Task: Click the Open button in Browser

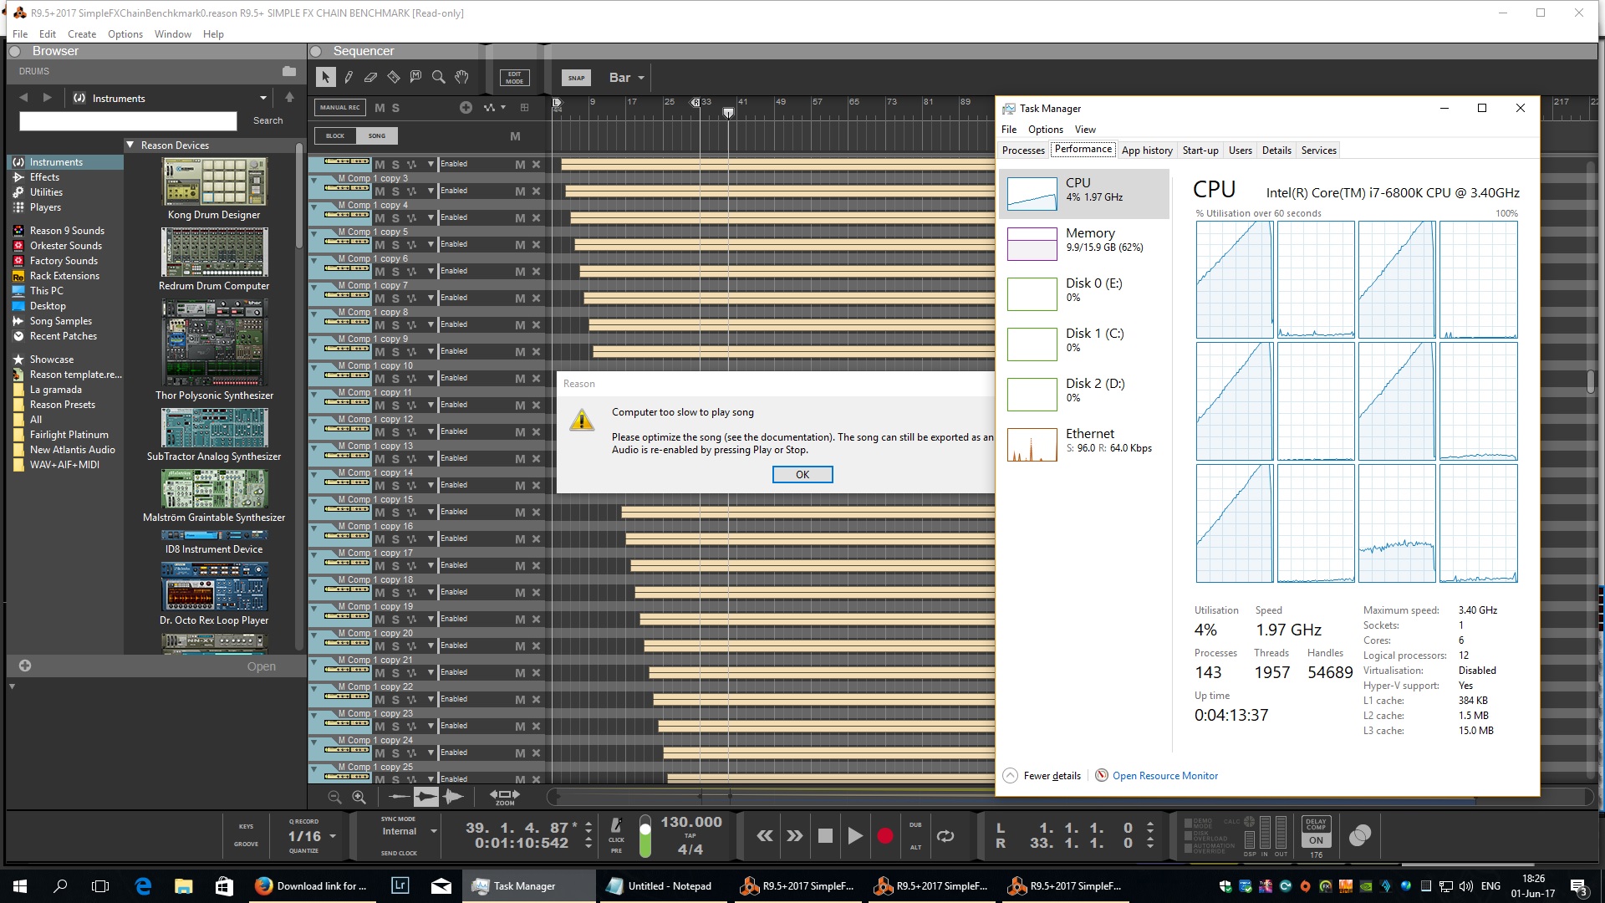Action: 261,666
